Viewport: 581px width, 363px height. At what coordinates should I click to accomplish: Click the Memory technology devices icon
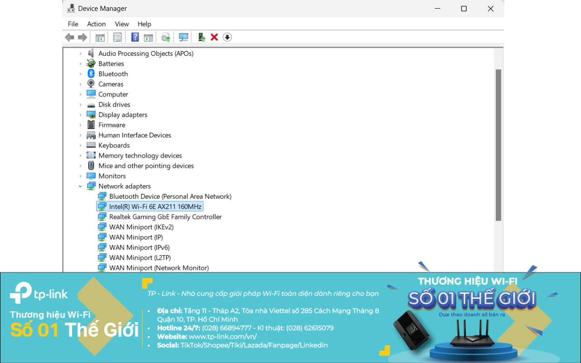tap(91, 156)
